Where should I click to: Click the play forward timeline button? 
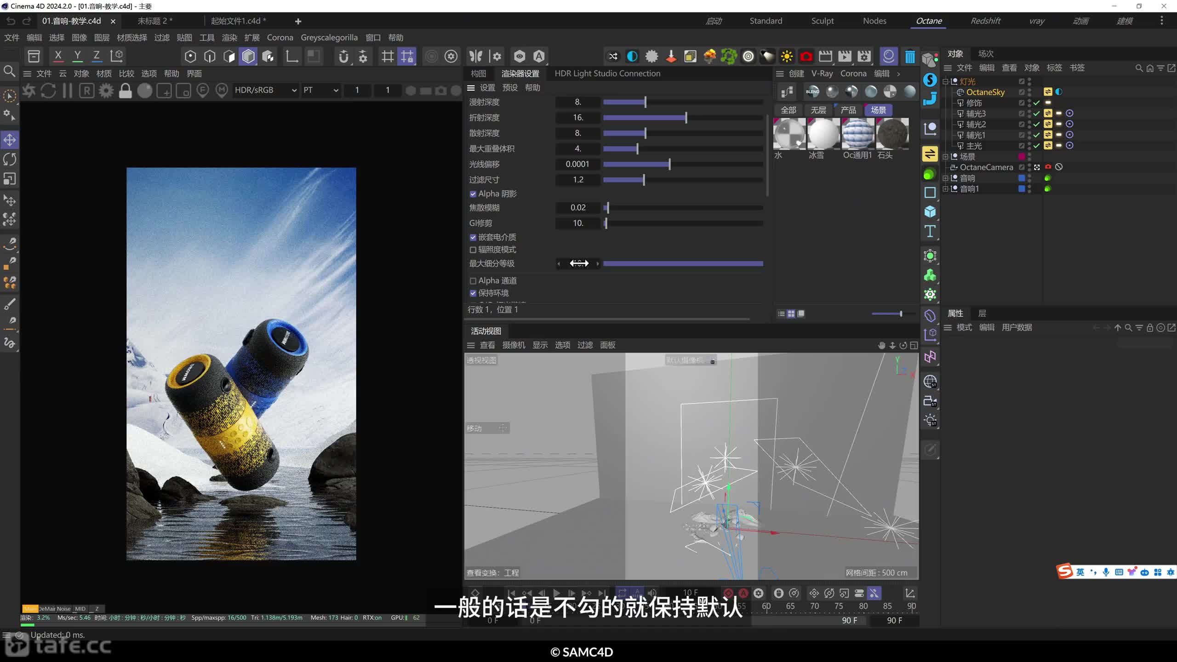[556, 593]
